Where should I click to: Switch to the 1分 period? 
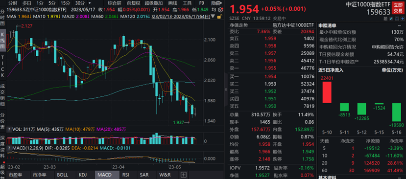pos(40,3)
